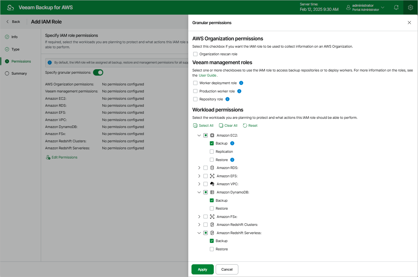The height and width of the screenshot is (277, 418).
Task: Click the Amazon Redshift Clusters icon
Action: tap(212, 225)
